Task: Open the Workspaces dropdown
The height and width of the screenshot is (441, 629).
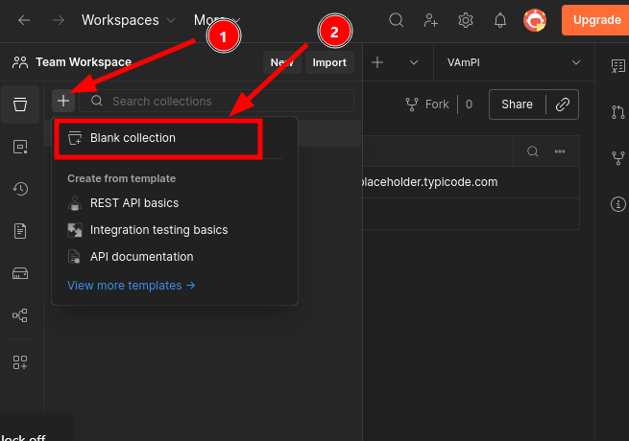Action: coord(128,20)
